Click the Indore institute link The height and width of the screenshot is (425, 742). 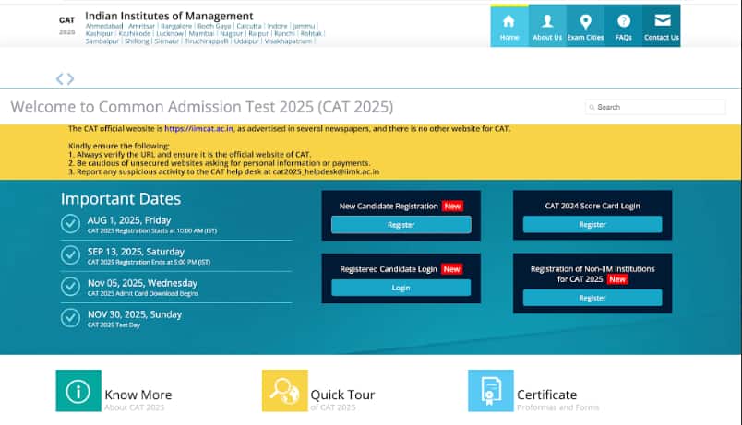coord(277,26)
